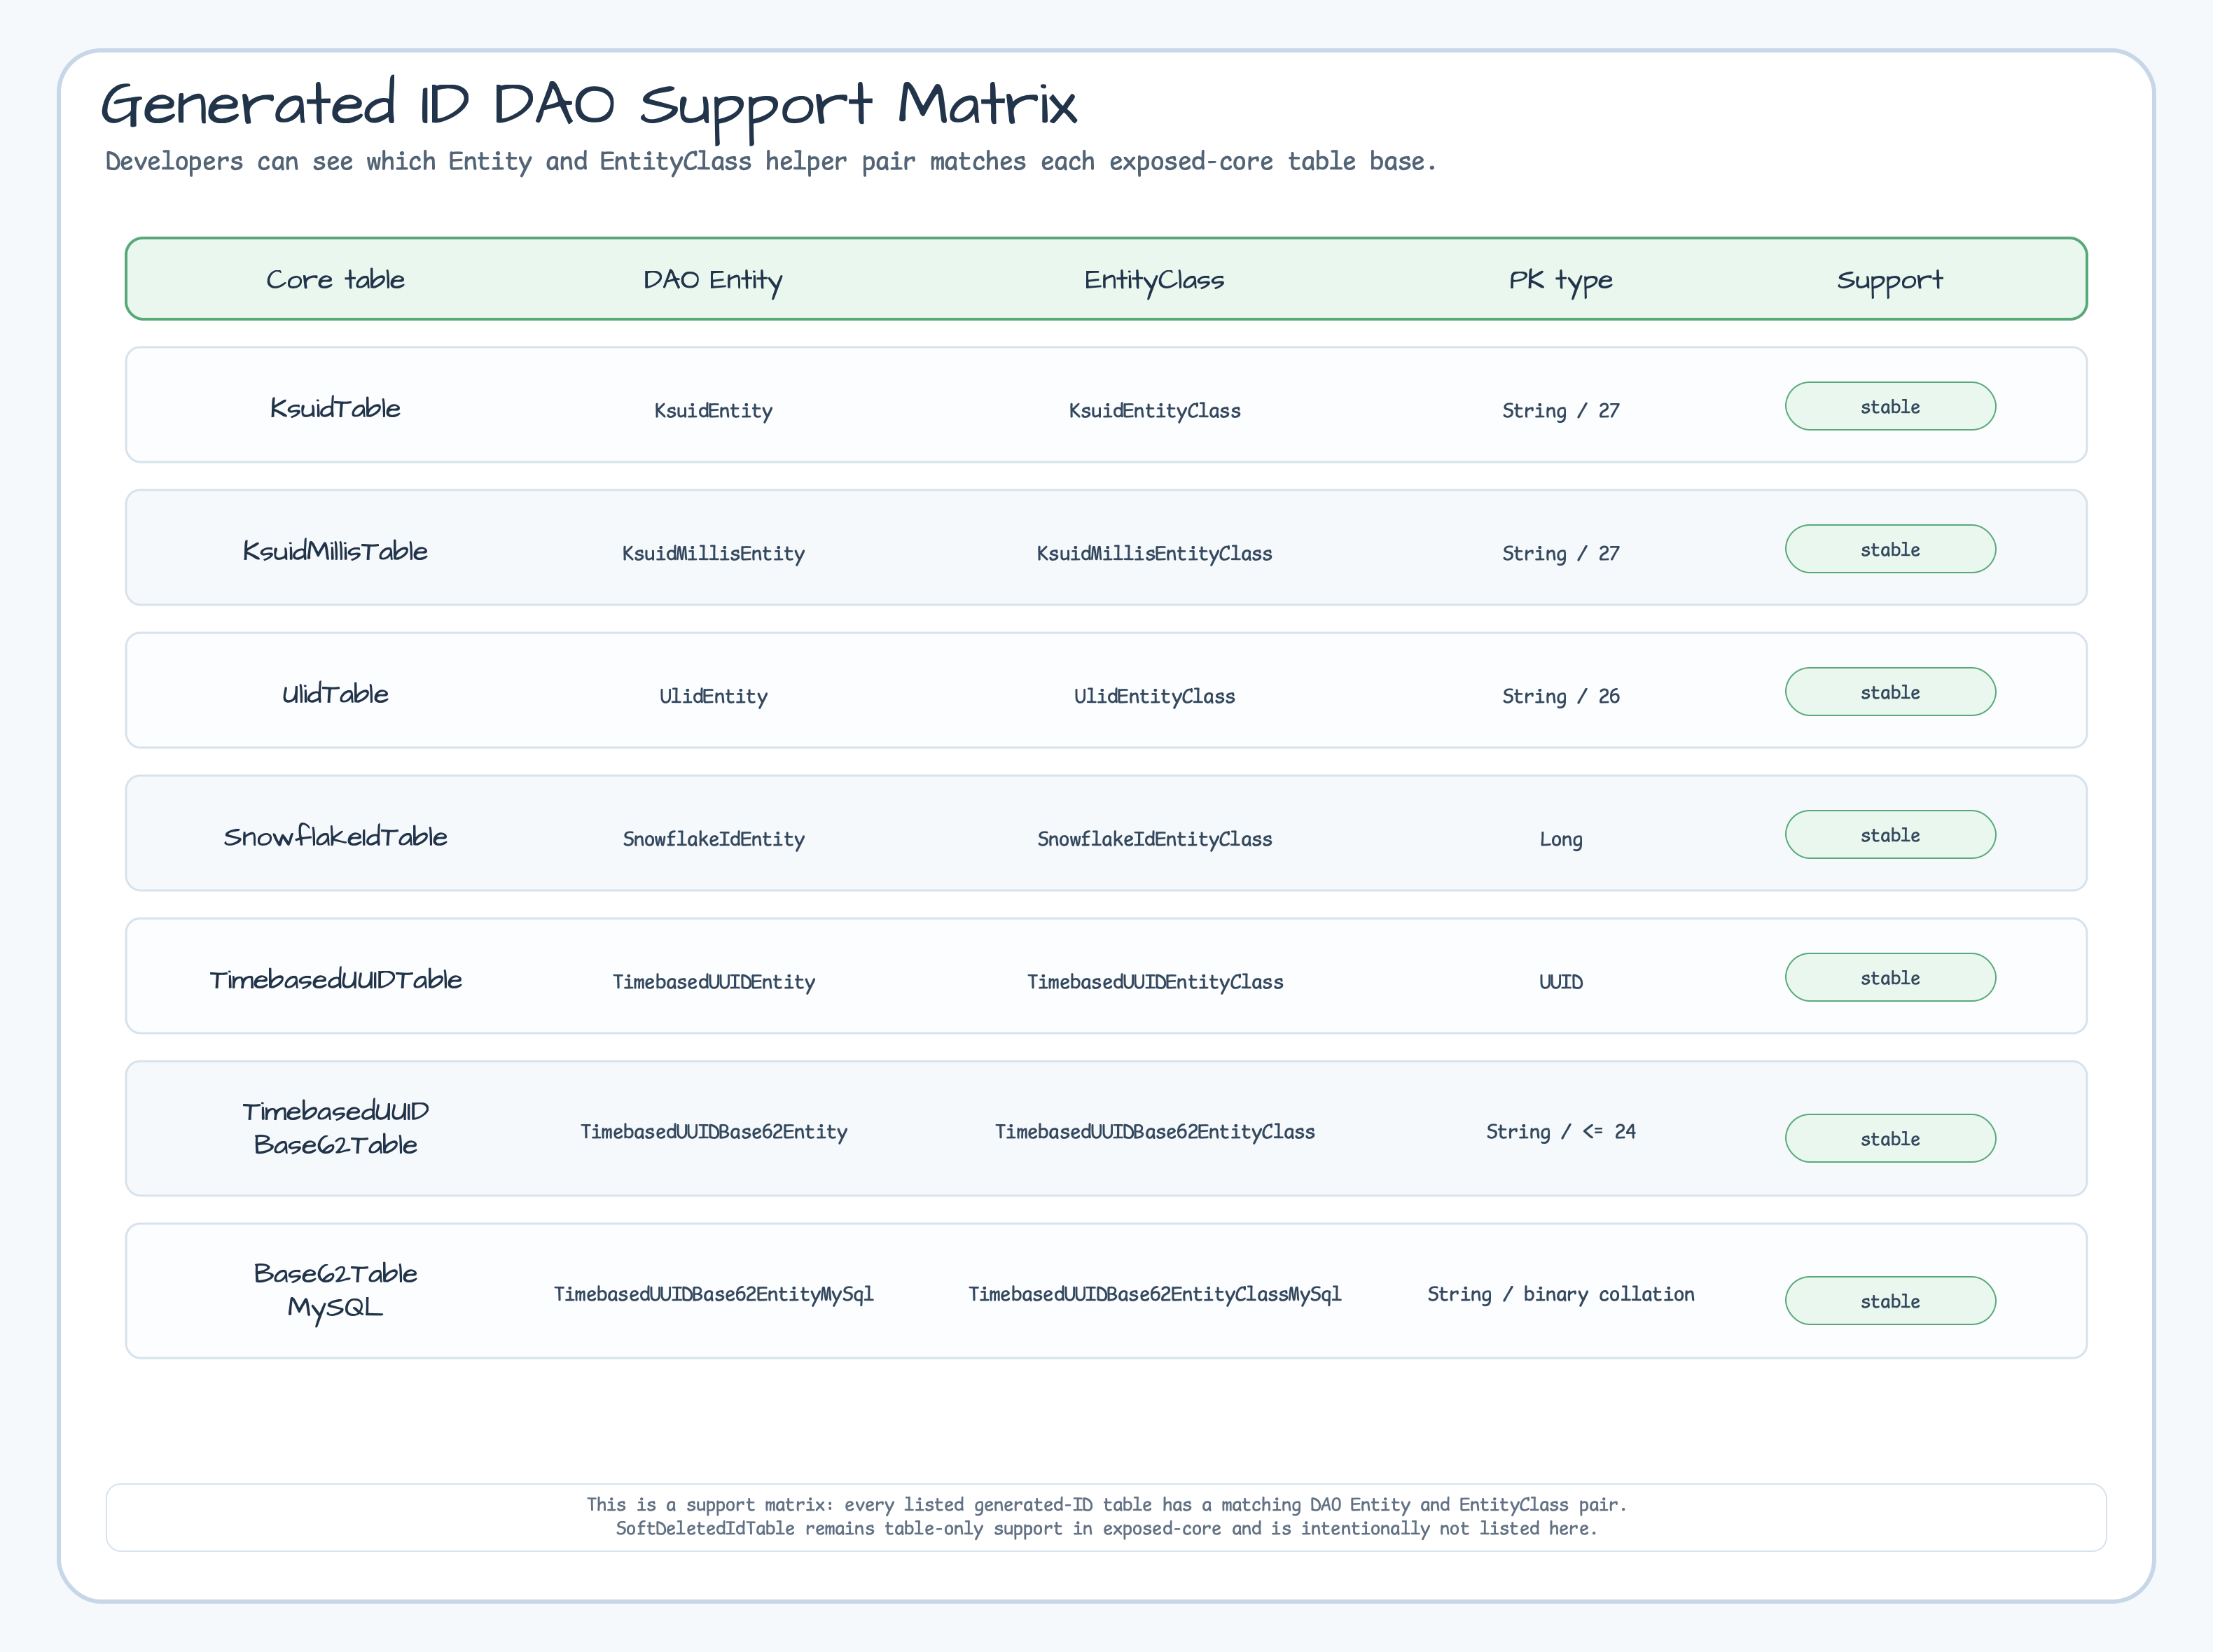This screenshot has width=2213, height=1652.
Task: Select the KsuidEntityClass cell
Action: (x=1153, y=410)
